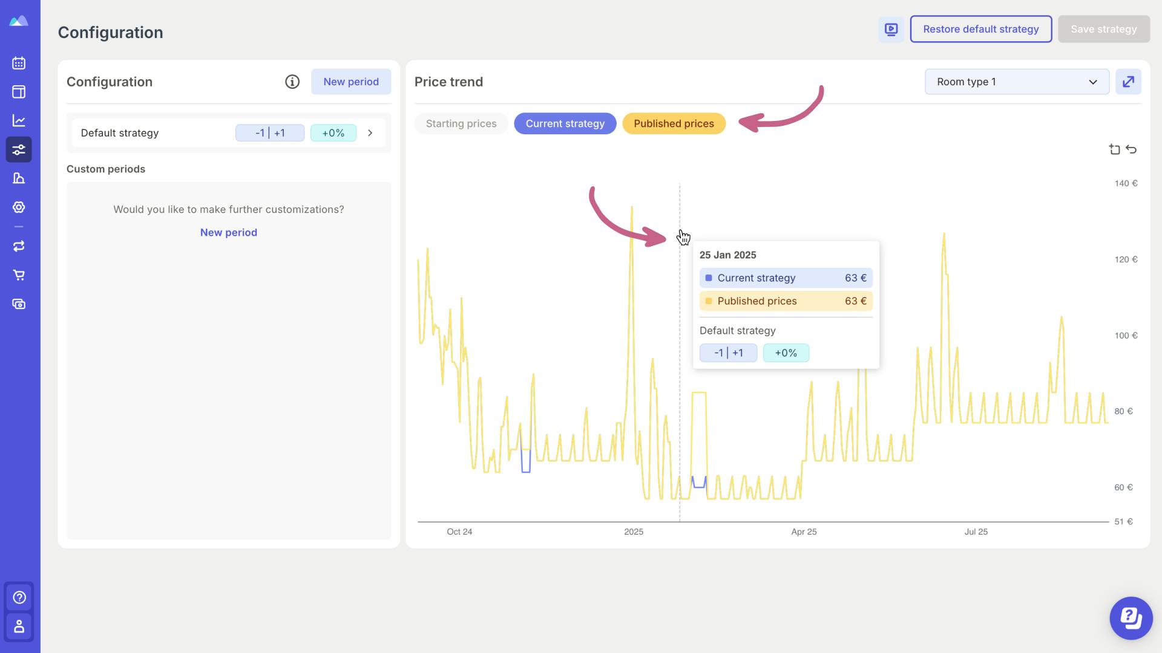The width and height of the screenshot is (1162, 653).
Task: Toggle the Current strategy view button
Action: [x=564, y=123]
